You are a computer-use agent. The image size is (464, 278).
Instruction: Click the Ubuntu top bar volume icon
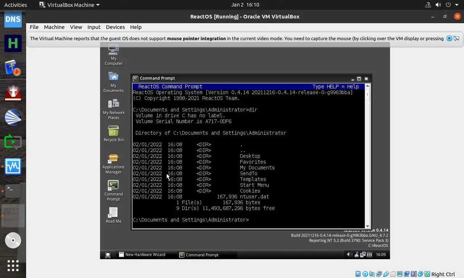click(438, 5)
